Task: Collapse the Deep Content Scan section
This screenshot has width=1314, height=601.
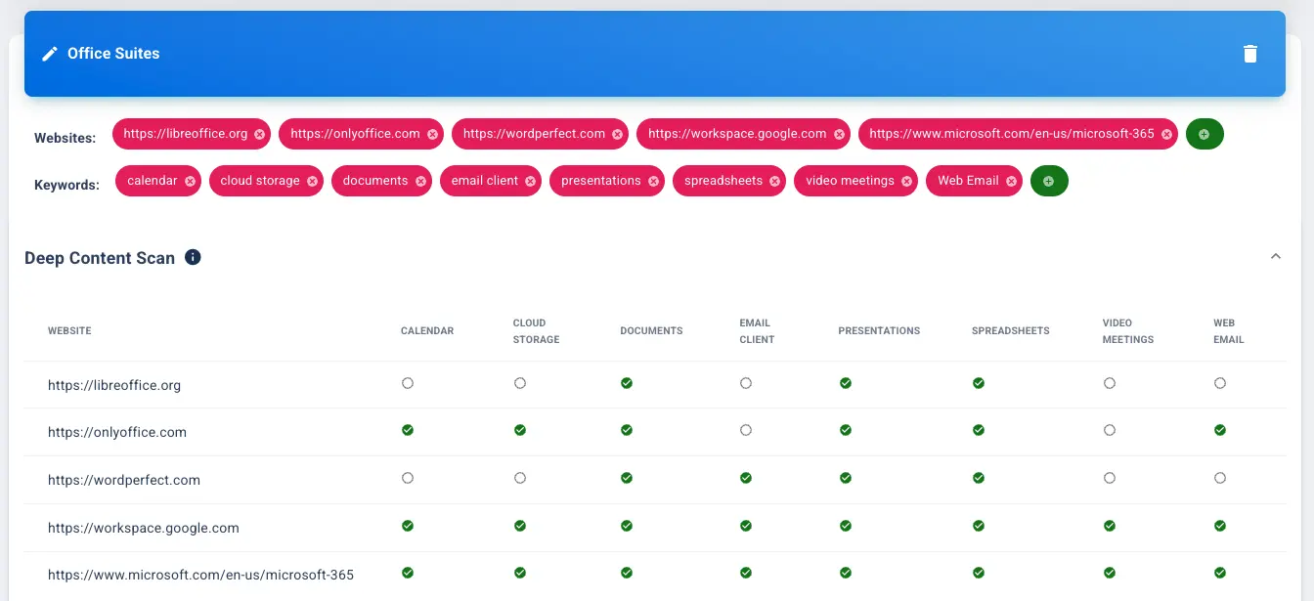Action: tap(1276, 256)
